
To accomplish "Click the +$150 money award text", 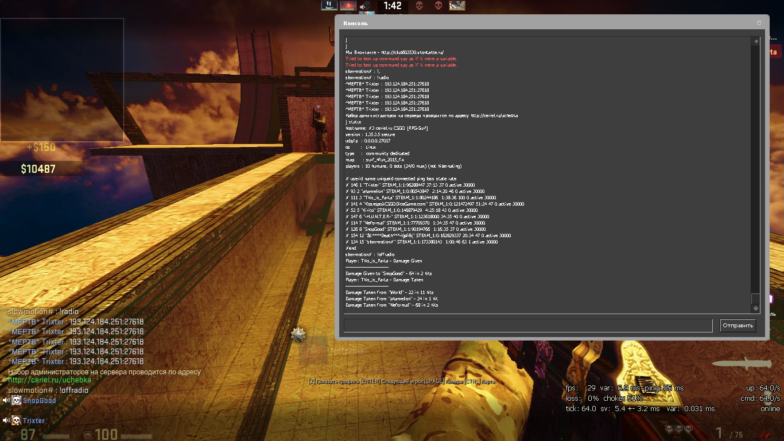I will pyautogui.click(x=41, y=148).
